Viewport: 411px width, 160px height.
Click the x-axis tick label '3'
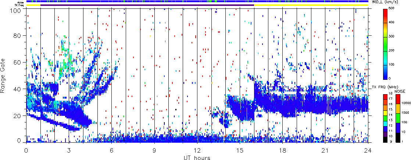click(x=69, y=150)
